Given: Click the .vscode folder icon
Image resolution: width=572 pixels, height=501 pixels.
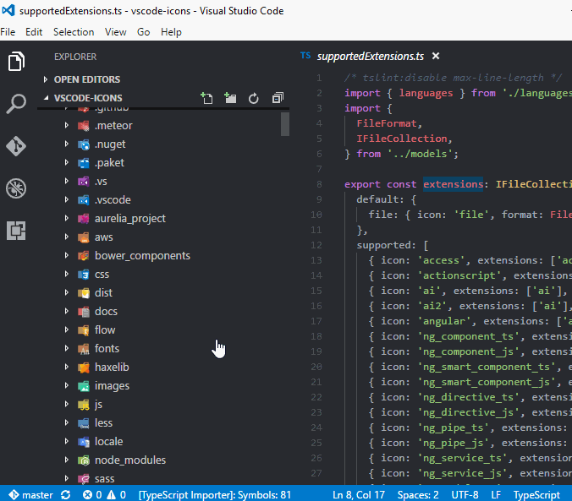Looking at the screenshot, I should pos(84,200).
